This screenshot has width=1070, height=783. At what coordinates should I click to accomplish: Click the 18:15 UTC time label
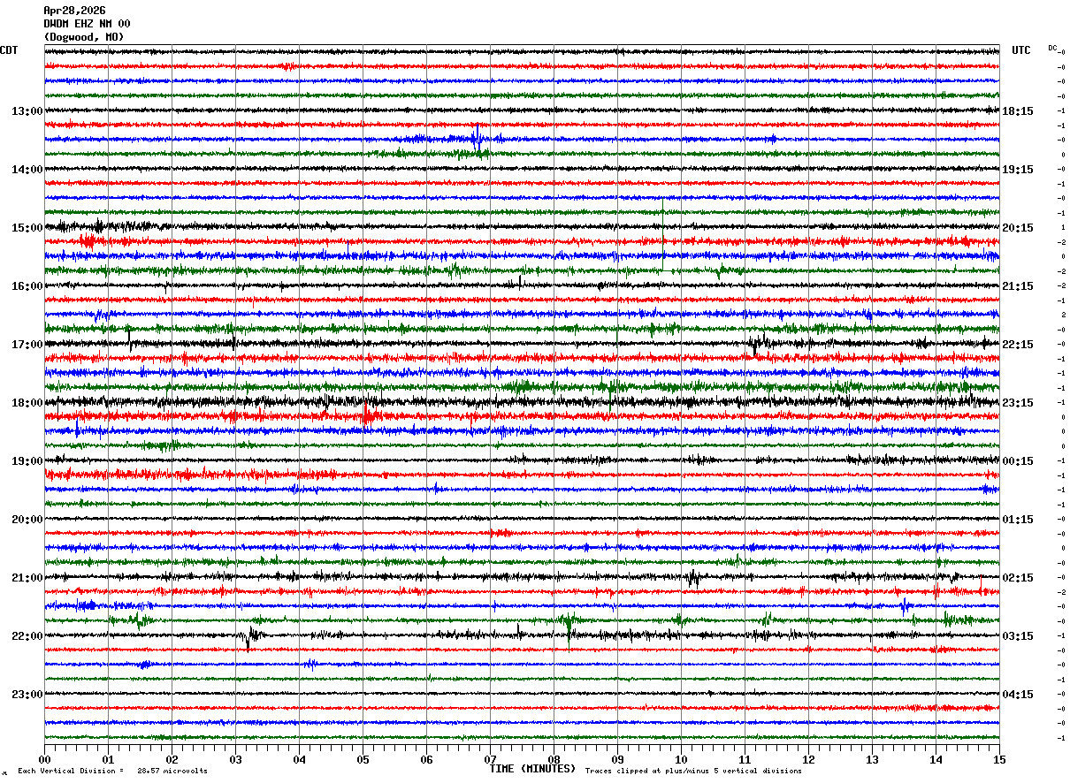[1017, 111]
